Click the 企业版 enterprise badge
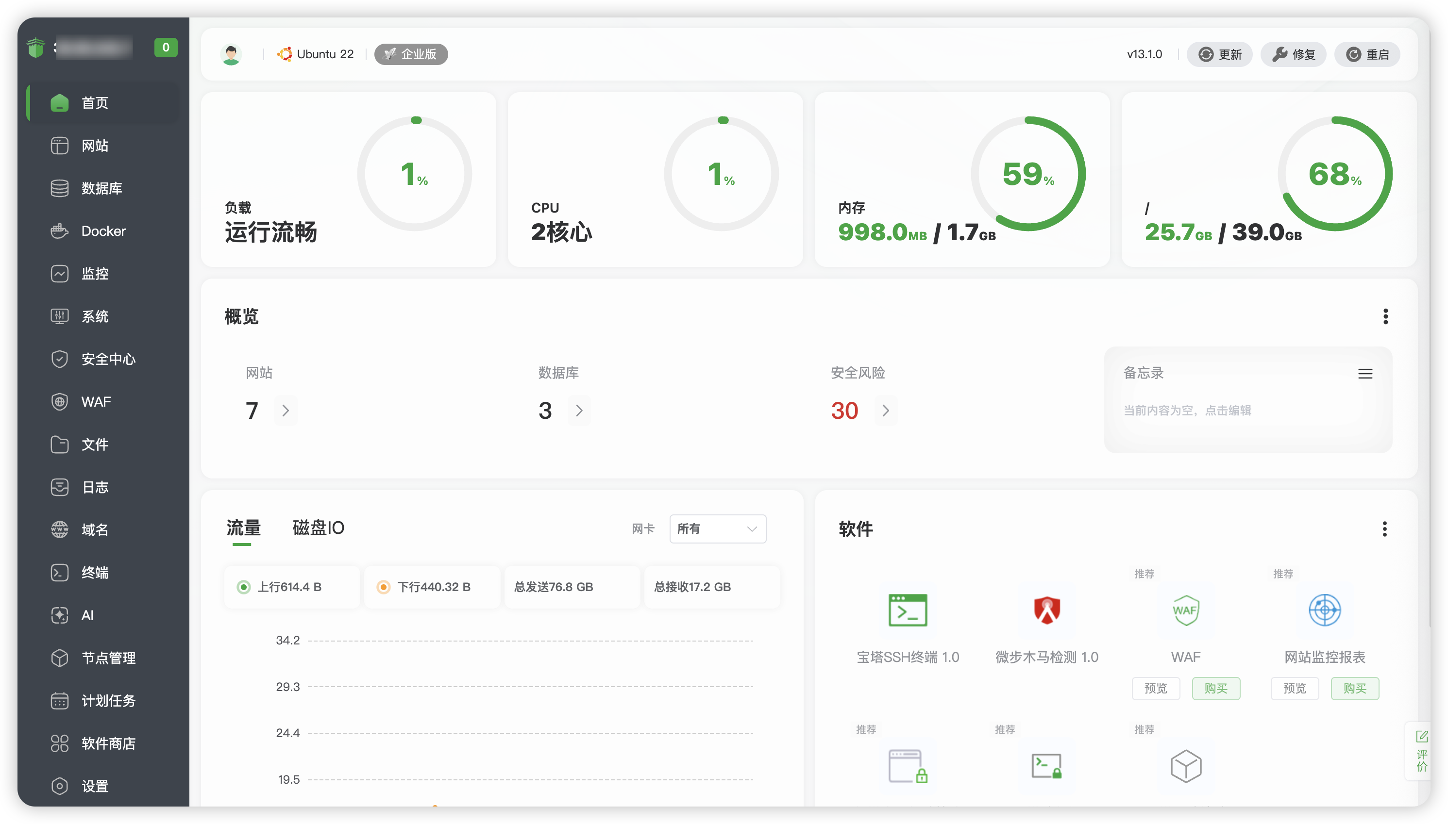 (411, 54)
